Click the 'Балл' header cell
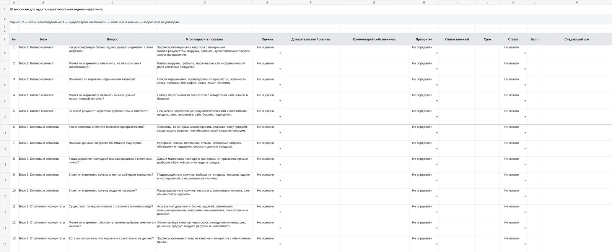Screen dimensions: 612x252 pos(534,39)
